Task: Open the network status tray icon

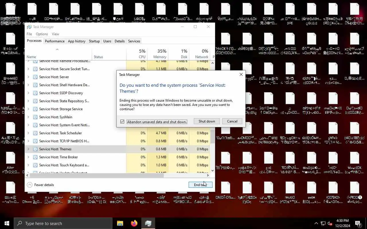Action: [323, 223]
